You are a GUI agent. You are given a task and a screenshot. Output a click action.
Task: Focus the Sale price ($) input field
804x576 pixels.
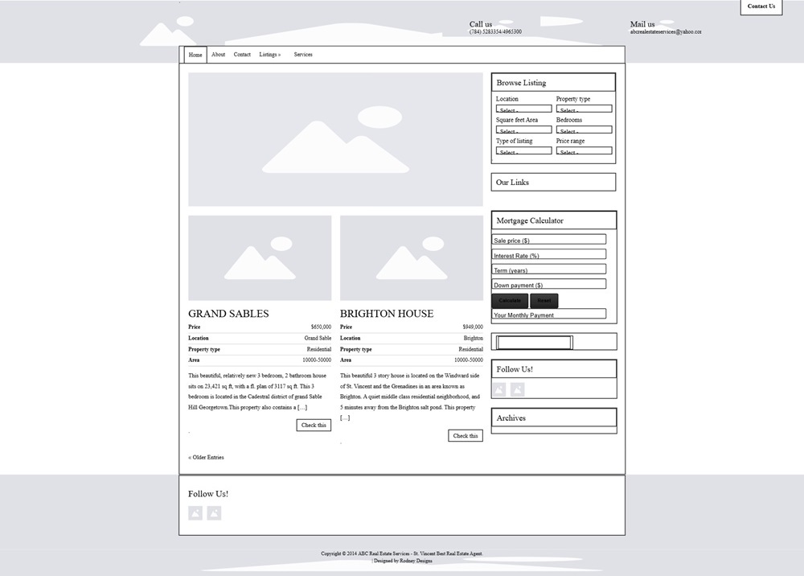pos(548,240)
